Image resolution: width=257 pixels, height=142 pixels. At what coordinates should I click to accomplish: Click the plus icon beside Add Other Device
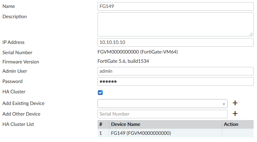tap(235, 114)
